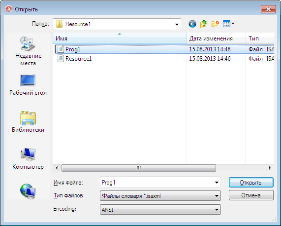Click the left scroll arrow
This screenshot has width=281, height=226.
tap(57, 168)
